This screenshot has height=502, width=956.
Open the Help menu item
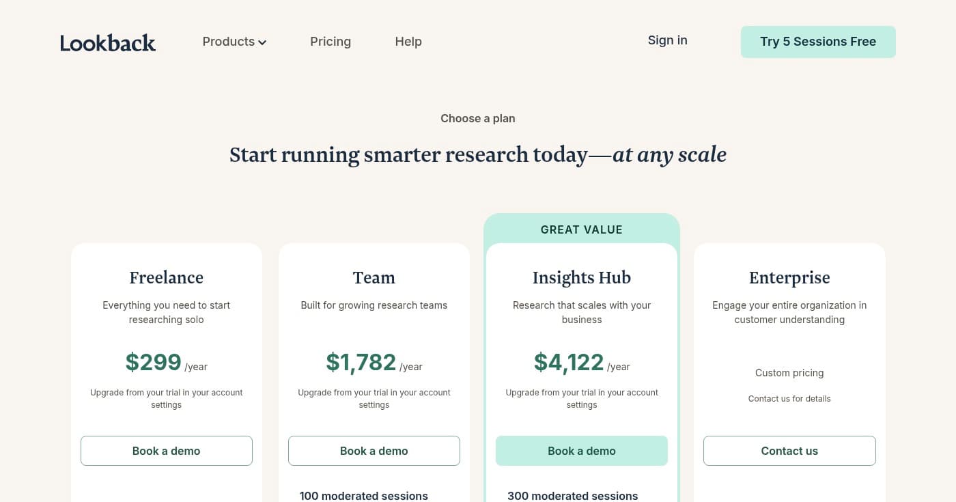tap(408, 42)
